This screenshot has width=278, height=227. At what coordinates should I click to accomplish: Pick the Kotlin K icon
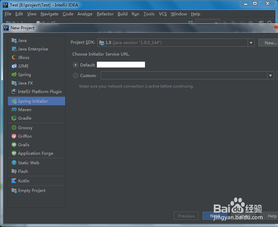pyautogui.click(x=14, y=181)
